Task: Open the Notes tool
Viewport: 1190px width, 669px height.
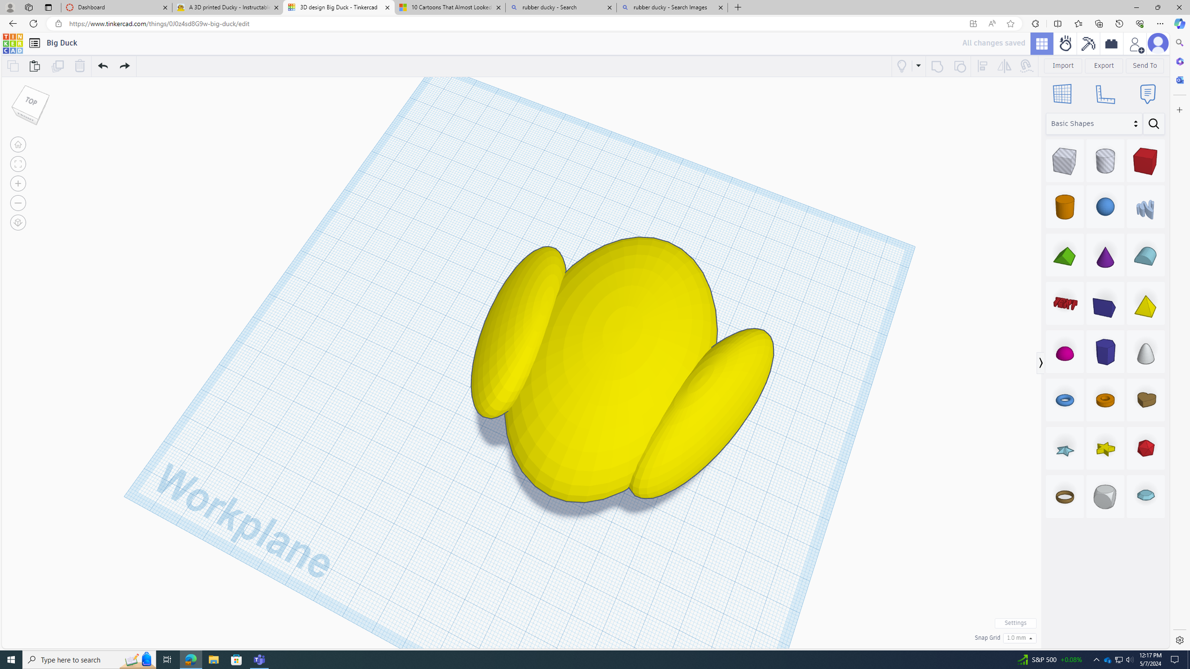Action: tap(1148, 93)
